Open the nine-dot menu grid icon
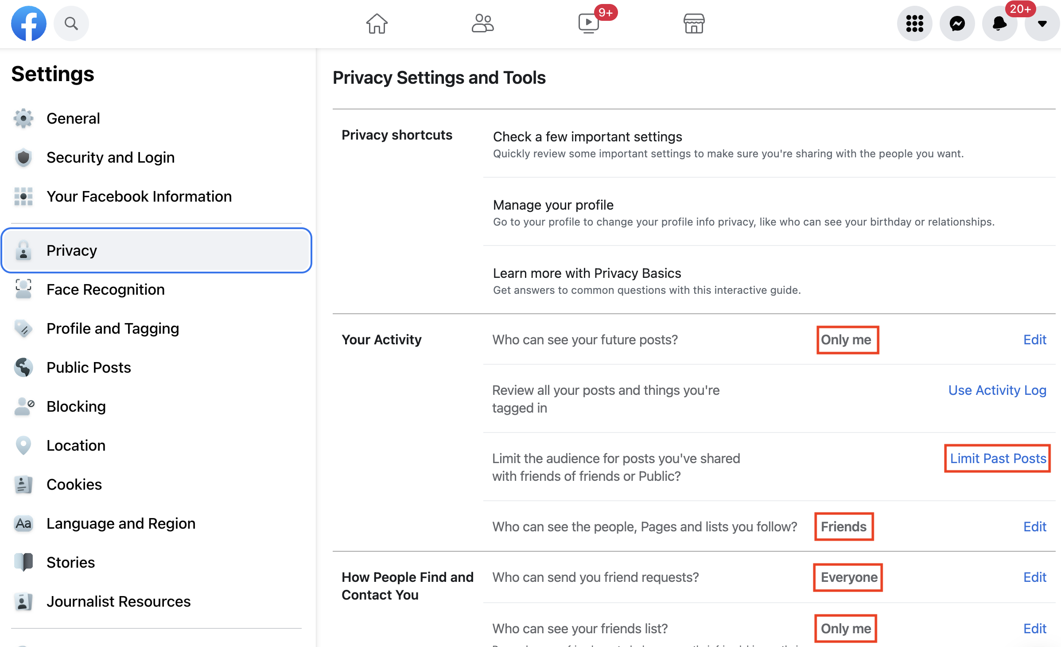The image size is (1061, 647). click(x=914, y=23)
